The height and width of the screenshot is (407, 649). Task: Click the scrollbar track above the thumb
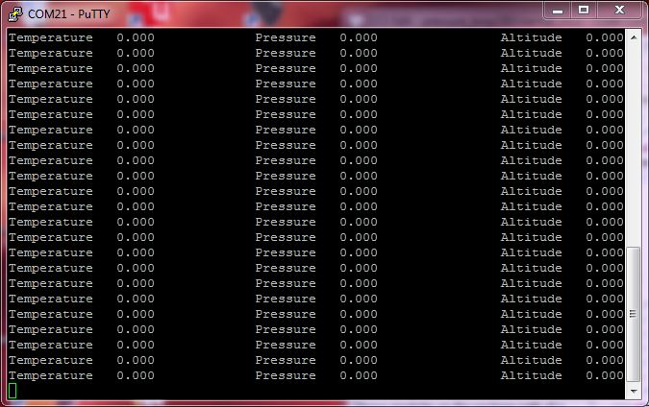pos(634,146)
